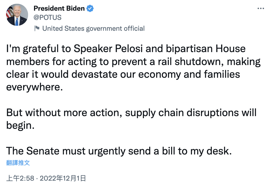Open President Biden's profile avatar photo

tap(17, 15)
